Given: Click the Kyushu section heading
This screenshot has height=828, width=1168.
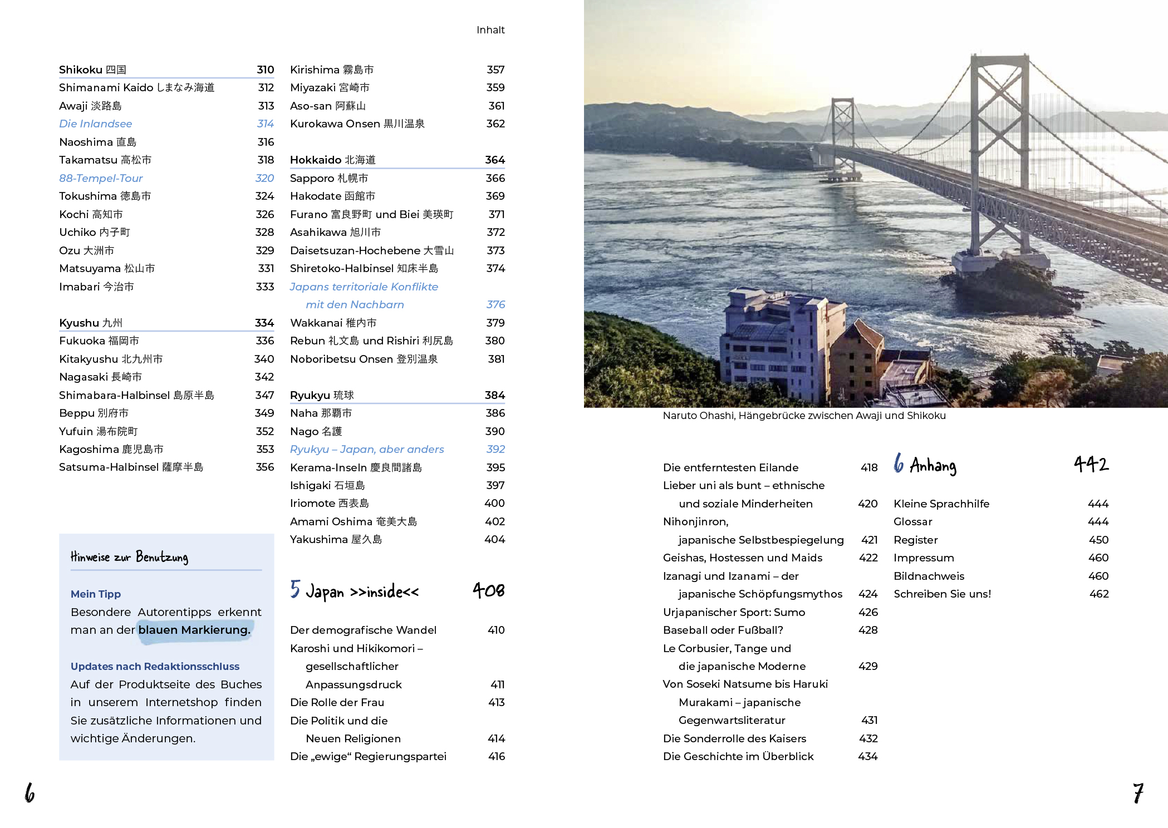Looking at the screenshot, I should 90,323.
